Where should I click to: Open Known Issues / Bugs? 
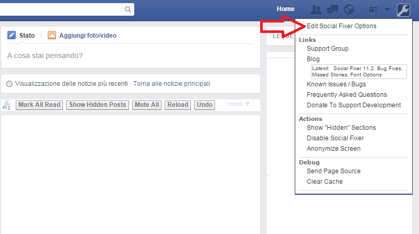pyautogui.click(x=336, y=84)
